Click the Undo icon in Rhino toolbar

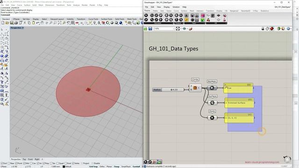coord(37,23)
